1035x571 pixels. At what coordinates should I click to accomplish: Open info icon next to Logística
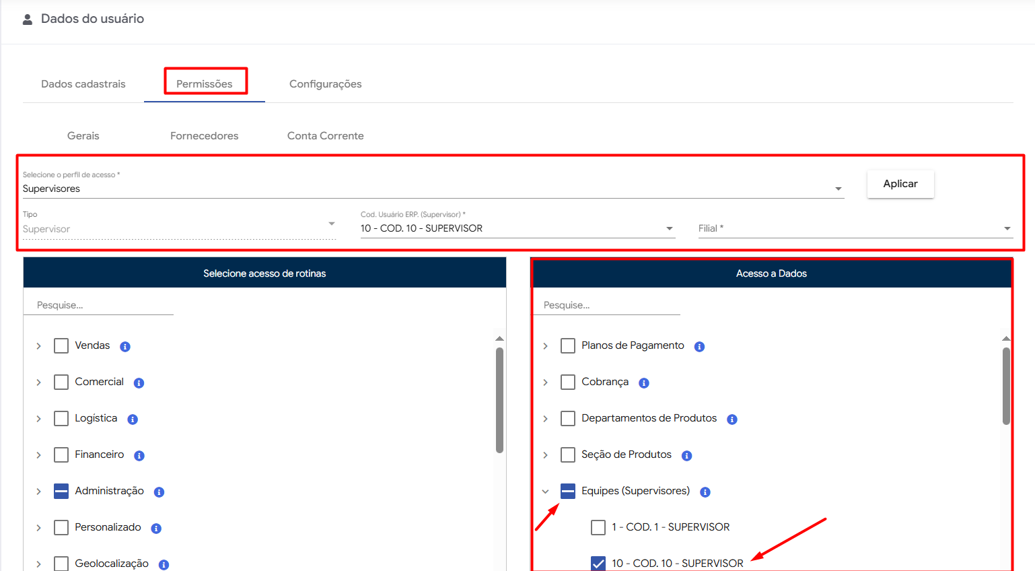tap(133, 419)
